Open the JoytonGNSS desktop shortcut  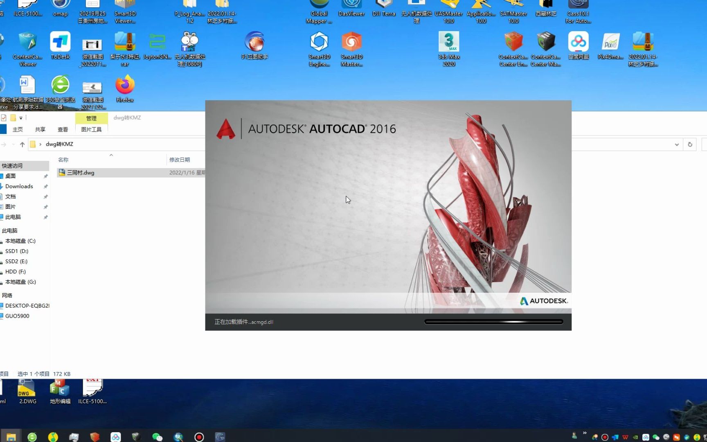point(157,46)
